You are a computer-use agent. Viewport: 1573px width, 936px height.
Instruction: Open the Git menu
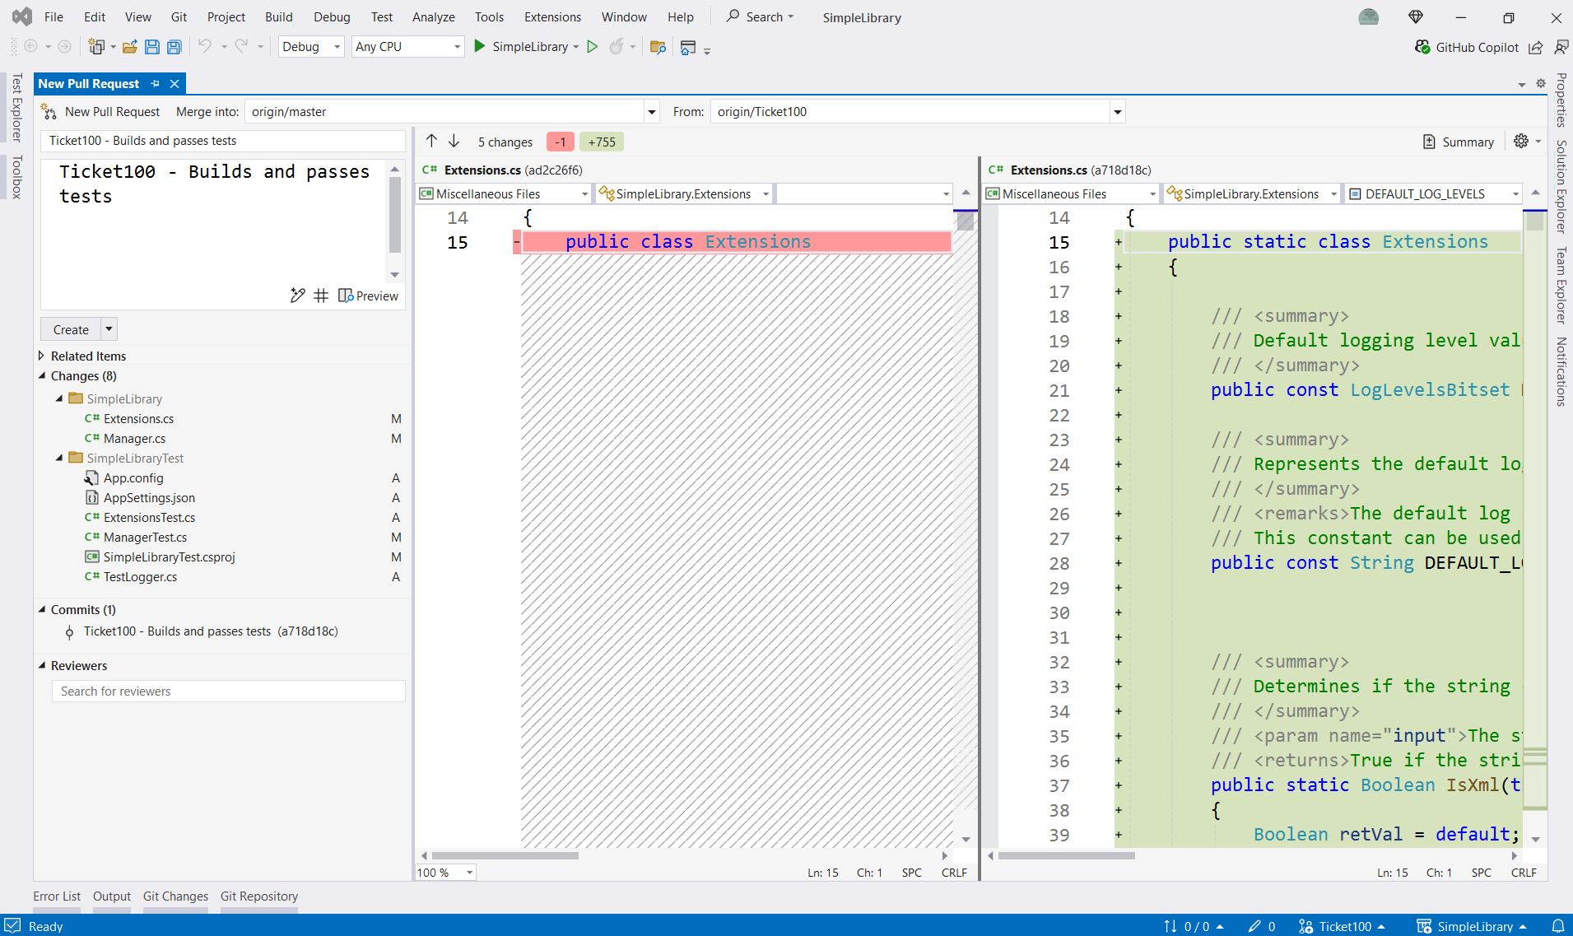pos(179,16)
